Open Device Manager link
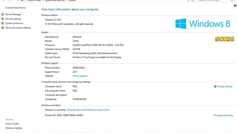 pos(13,14)
